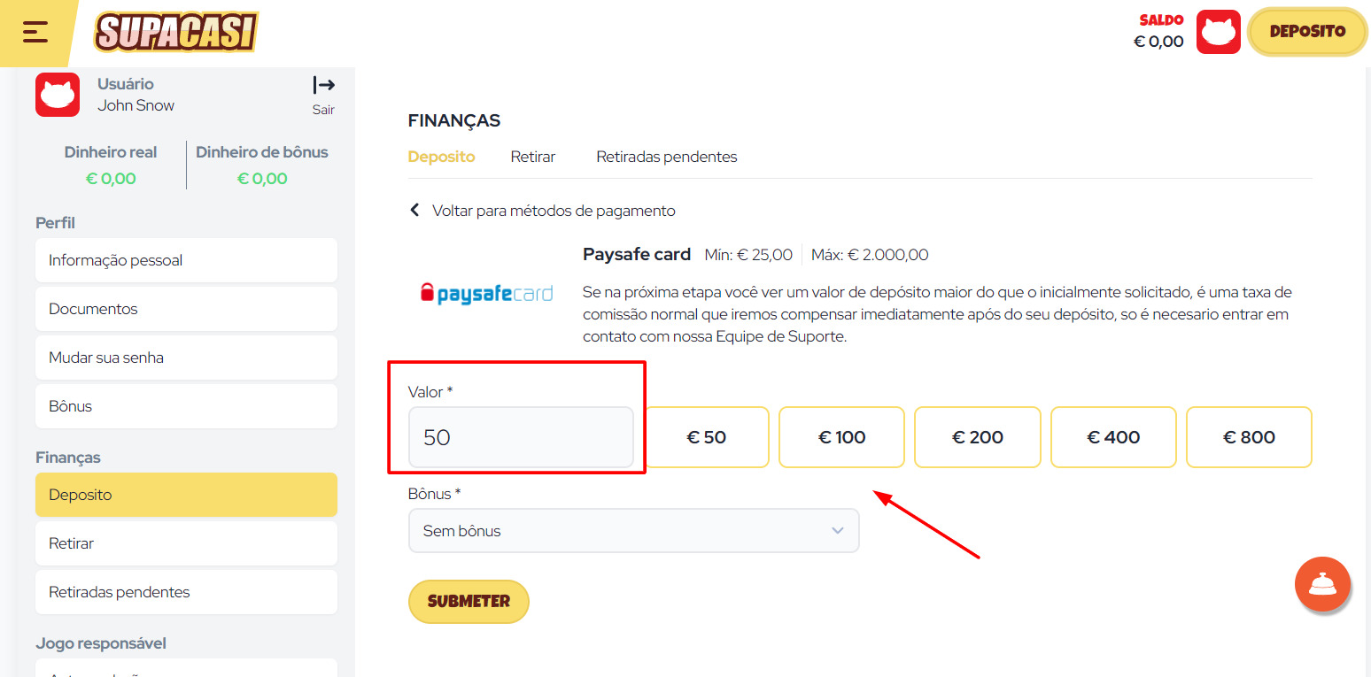
Task: Open the hamburger menu
Action: coord(35,32)
